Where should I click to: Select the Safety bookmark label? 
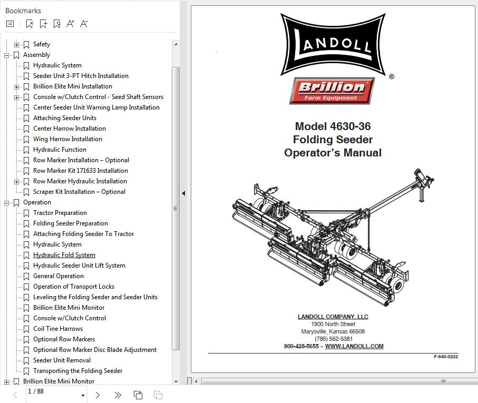pyautogui.click(x=42, y=44)
